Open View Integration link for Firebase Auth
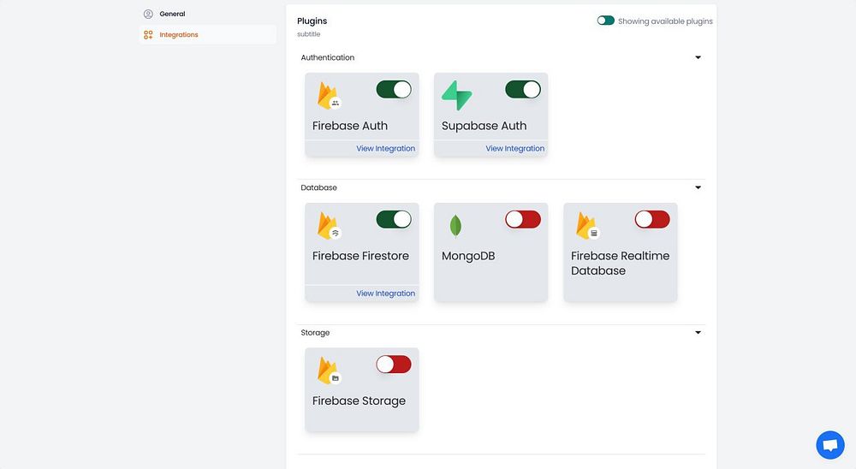Image resolution: width=856 pixels, height=469 pixels. click(x=385, y=149)
